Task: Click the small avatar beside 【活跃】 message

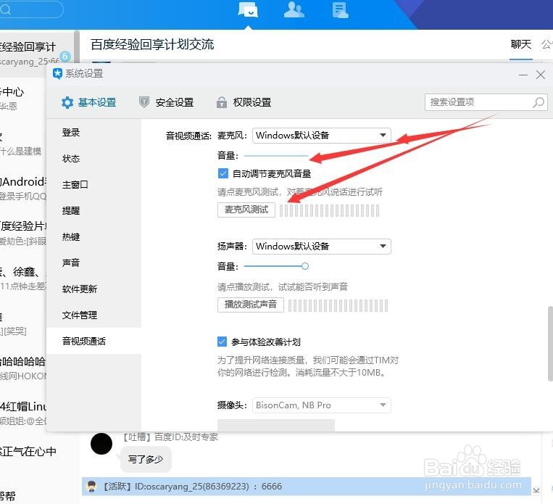Action: pyautogui.click(x=92, y=486)
